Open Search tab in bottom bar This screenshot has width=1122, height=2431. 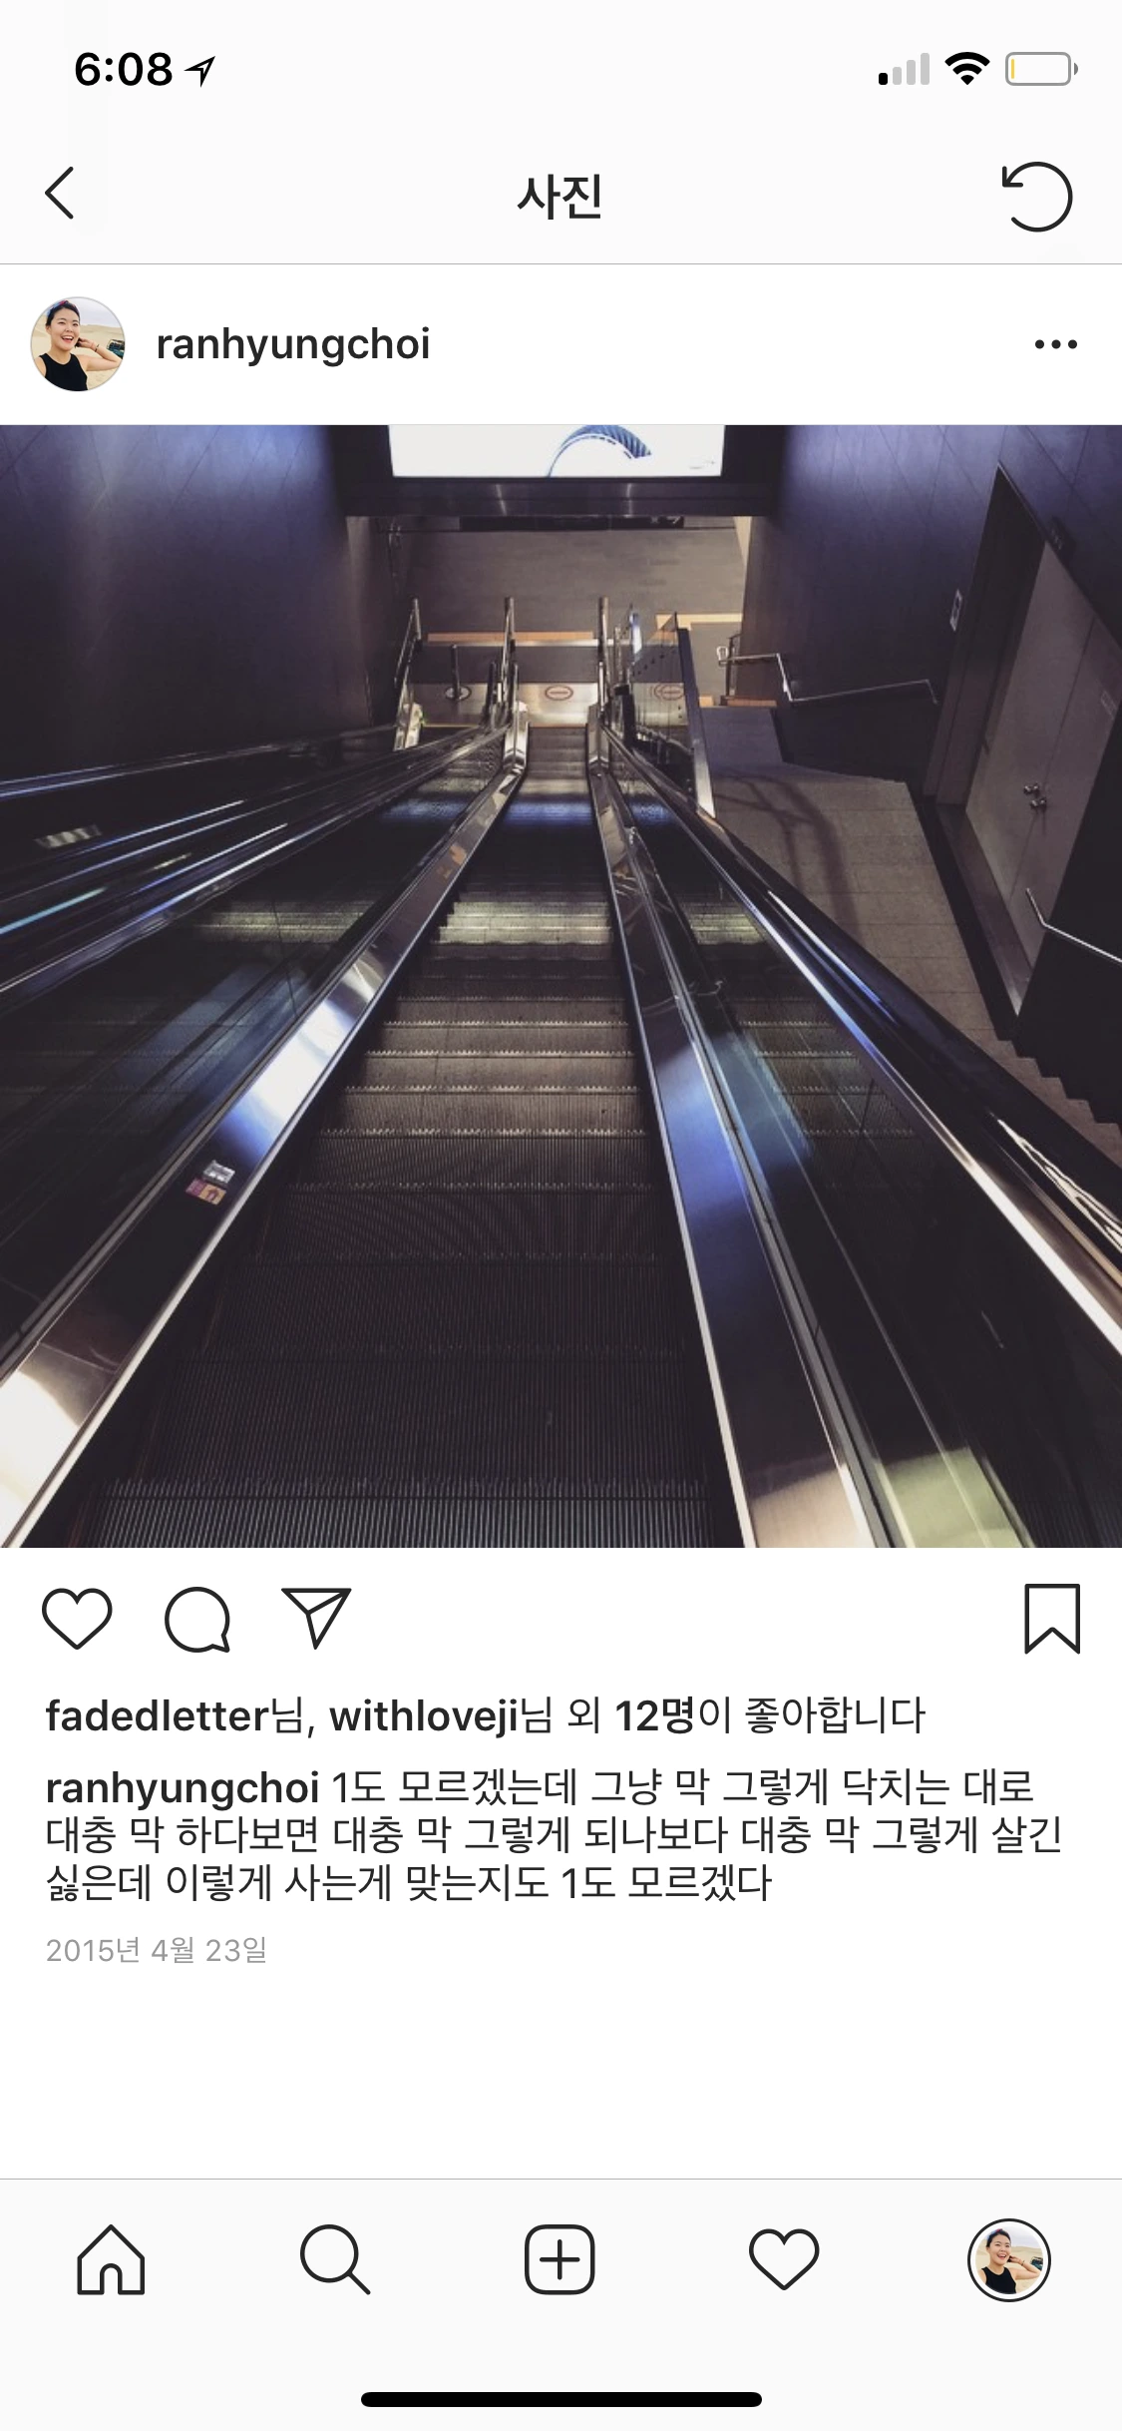(x=335, y=2259)
